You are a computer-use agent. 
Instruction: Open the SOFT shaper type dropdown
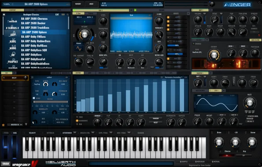(x=198, y=76)
